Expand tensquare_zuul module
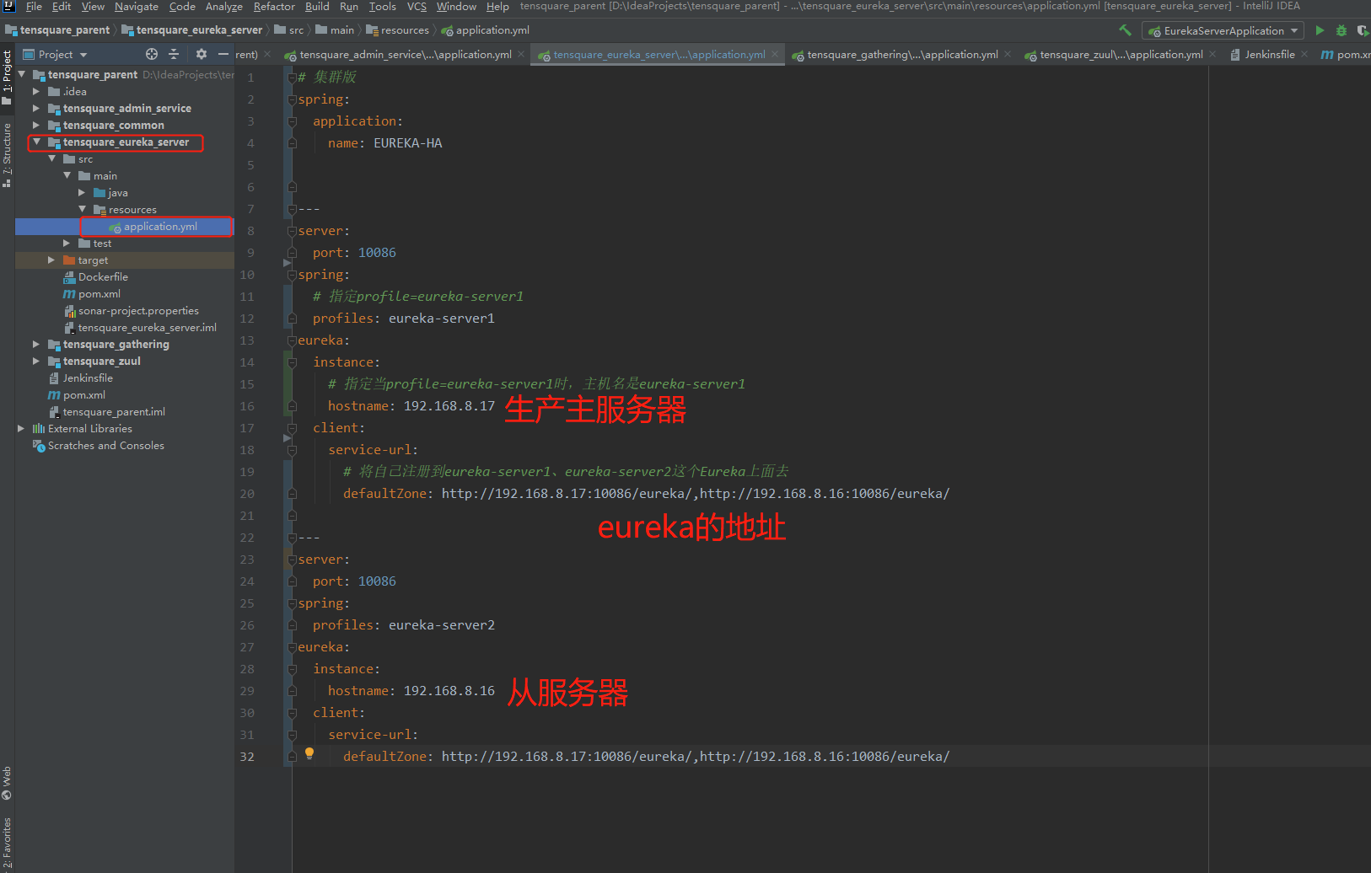 36,362
